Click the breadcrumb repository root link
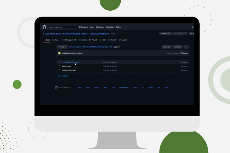The height and width of the screenshot is (153, 230). point(87,47)
